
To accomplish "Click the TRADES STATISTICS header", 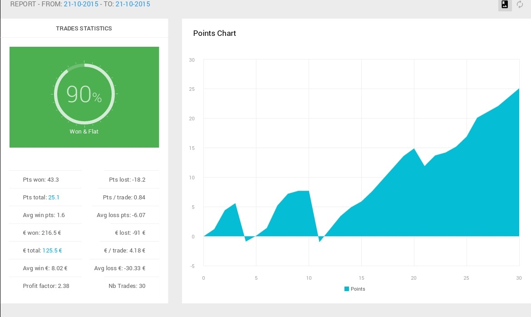I will point(84,29).
